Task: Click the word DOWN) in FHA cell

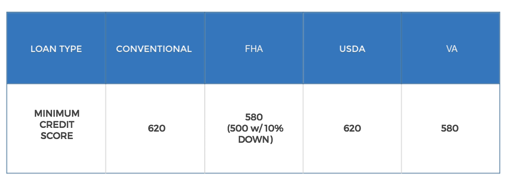Action: tap(255, 139)
